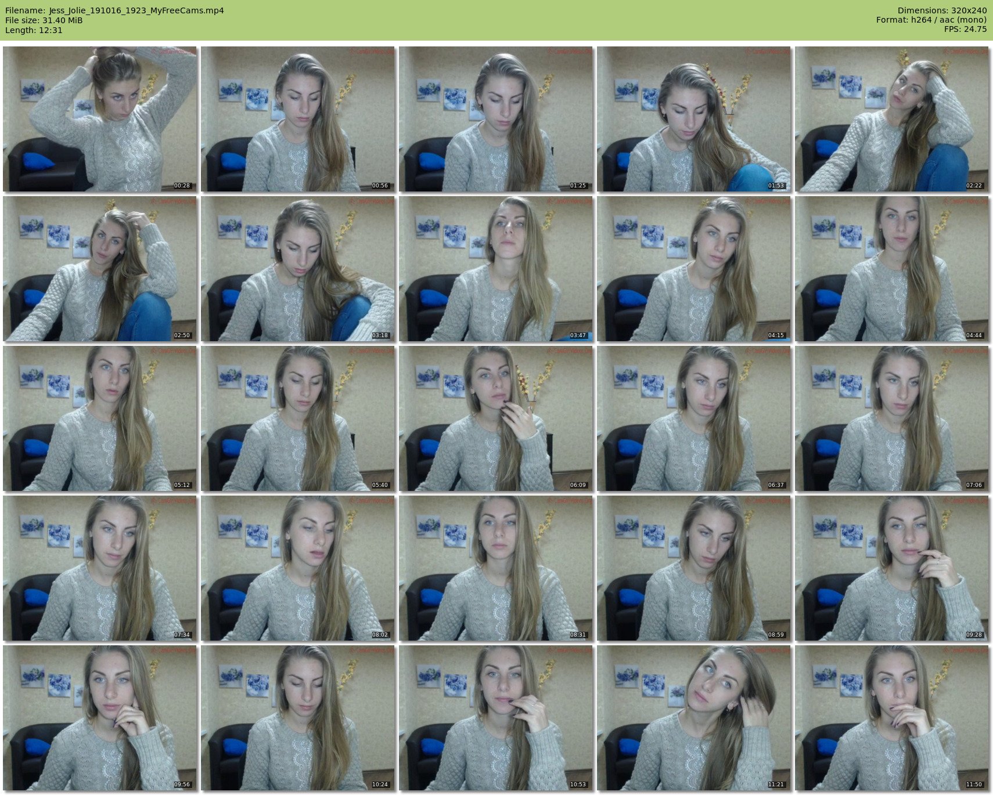The height and width of the screenshot is (795, 993).
Task: Pick the frame marked 10:53
Action: click(x=496, y=718)
